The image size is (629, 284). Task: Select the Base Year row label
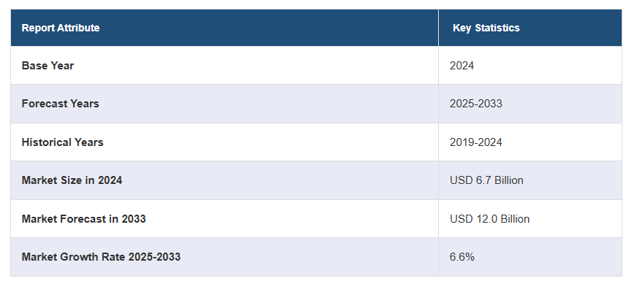click(x=48, y=65)
